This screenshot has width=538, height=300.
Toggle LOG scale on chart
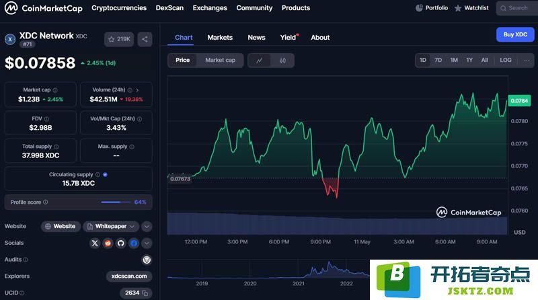click(x=506, y=60)
